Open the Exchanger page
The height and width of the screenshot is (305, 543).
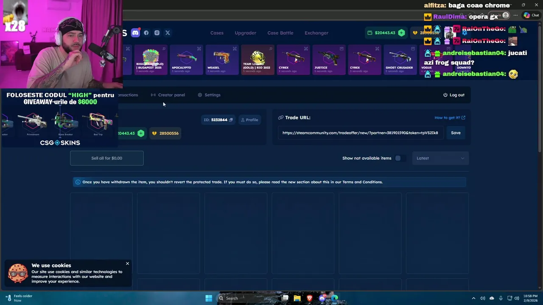[x=316, y=33]
